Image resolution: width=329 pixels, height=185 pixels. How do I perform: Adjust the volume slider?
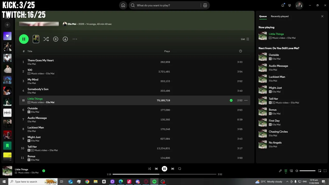[x=307, y=171]
